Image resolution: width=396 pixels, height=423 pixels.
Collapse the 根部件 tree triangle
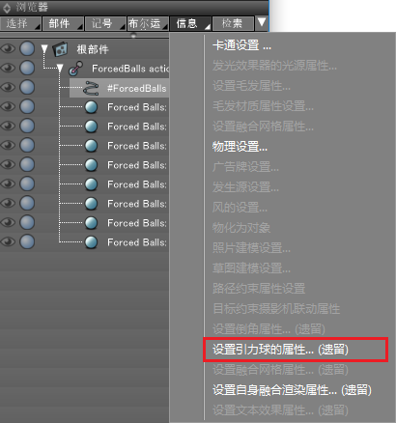click(x=44, y=49)
